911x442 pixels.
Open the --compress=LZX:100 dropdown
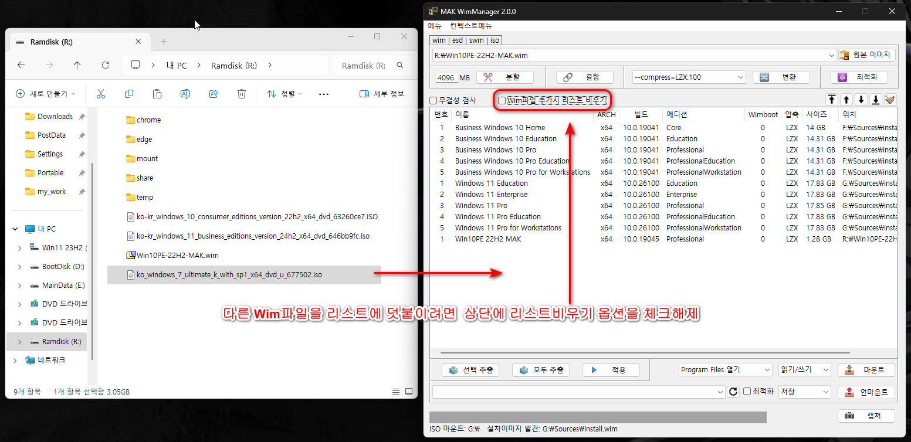click(x=740, y=77)
